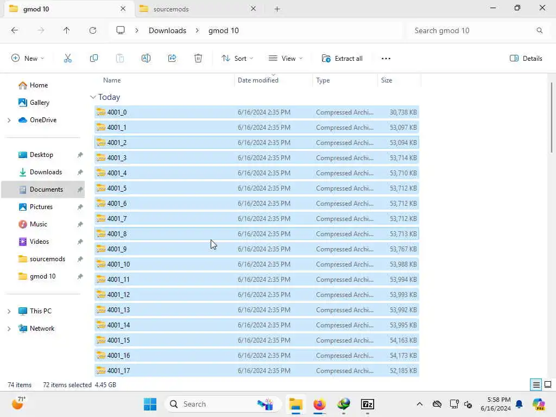Collapse the Today group
556x417 pixels.
click(93, 97)
